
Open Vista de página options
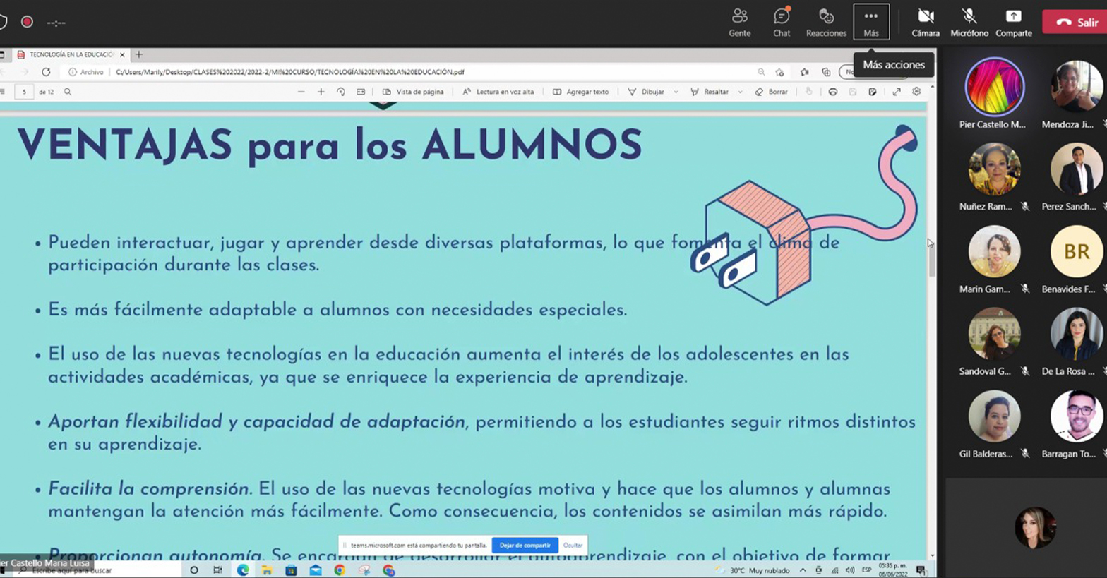pyautogui.click(x=413, y=92)
